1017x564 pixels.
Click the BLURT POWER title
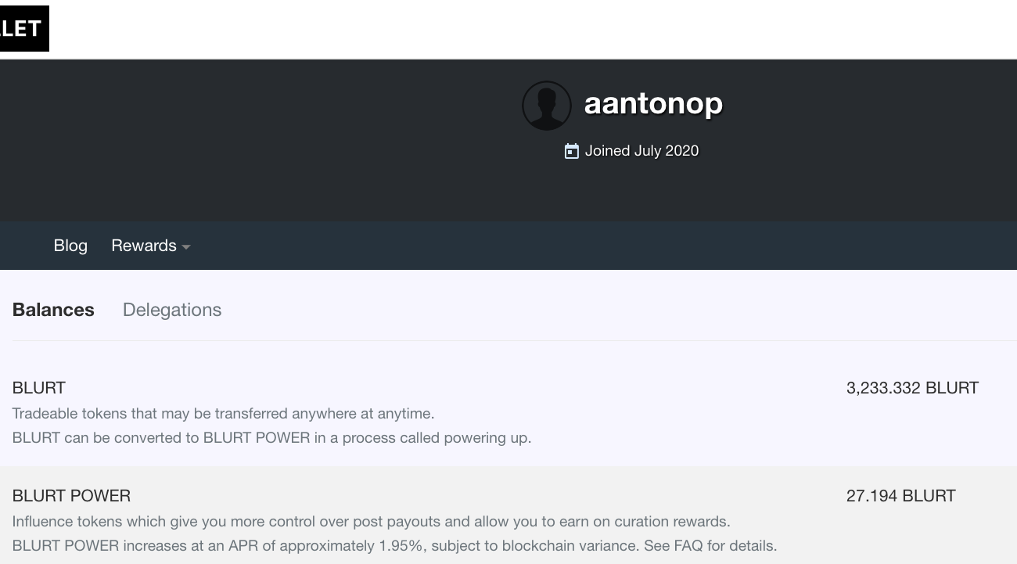coord(72,496)
